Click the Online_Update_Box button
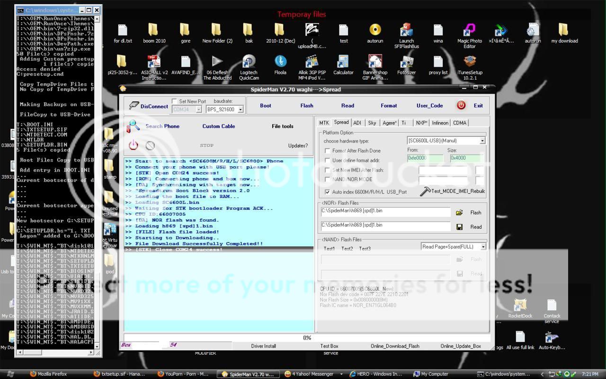This screenshot has width=606, height=379. point(461,346)
